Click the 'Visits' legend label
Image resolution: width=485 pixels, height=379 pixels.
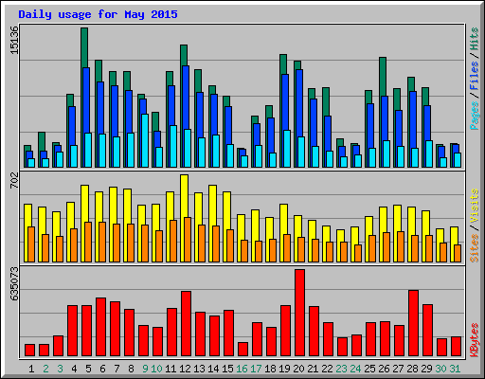(475, 207)
